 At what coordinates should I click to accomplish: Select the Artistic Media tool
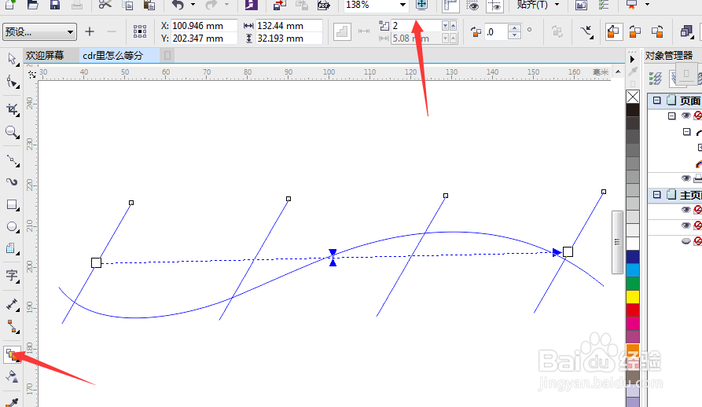pos(12,181)
